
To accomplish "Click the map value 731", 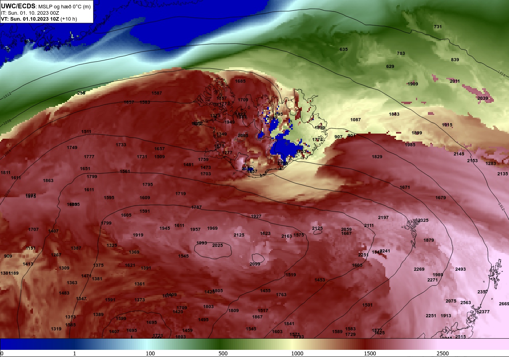I will pyautogui.click(x=438, y=27).
